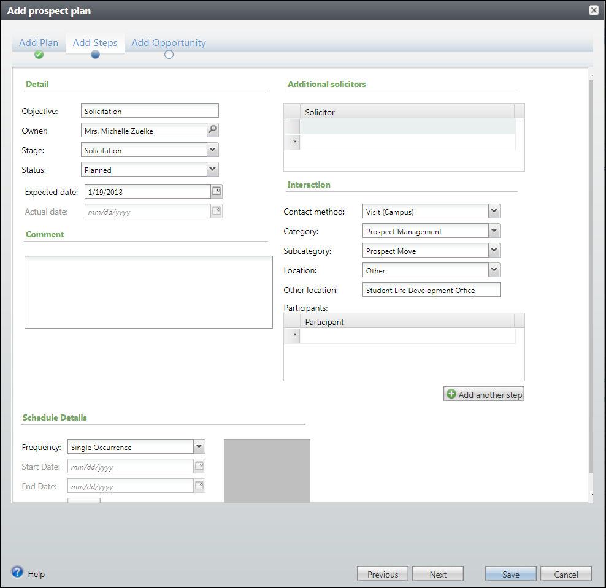Click the Actual date input field
Viewport: 606px width, 588px height.
(x=148, y=212)
